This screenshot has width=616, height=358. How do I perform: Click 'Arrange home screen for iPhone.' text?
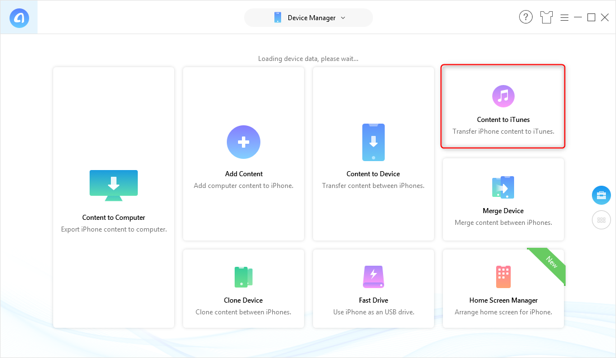[x=503, y=312]
